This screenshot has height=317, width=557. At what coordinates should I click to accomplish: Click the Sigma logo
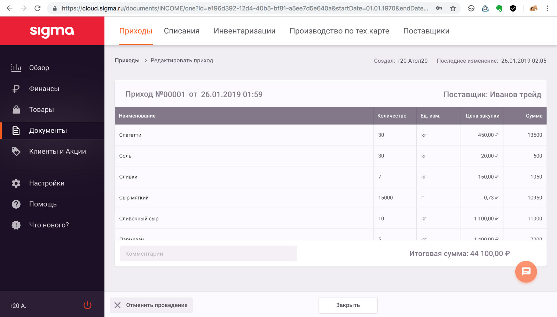[52, 31]
